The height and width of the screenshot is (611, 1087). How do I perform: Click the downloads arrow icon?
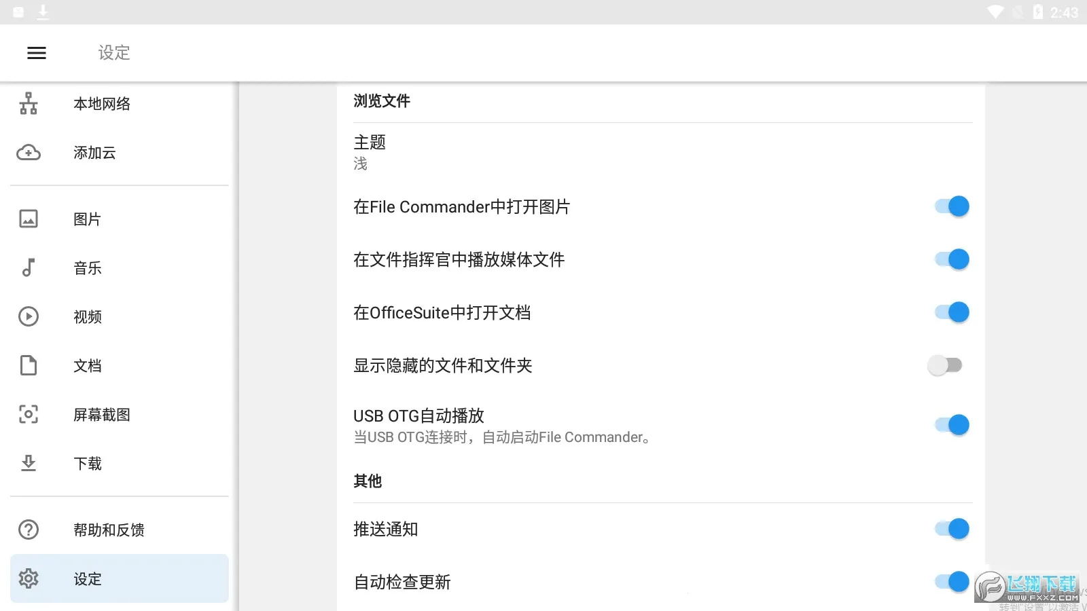pyautogui.click(x=29, y=463)
